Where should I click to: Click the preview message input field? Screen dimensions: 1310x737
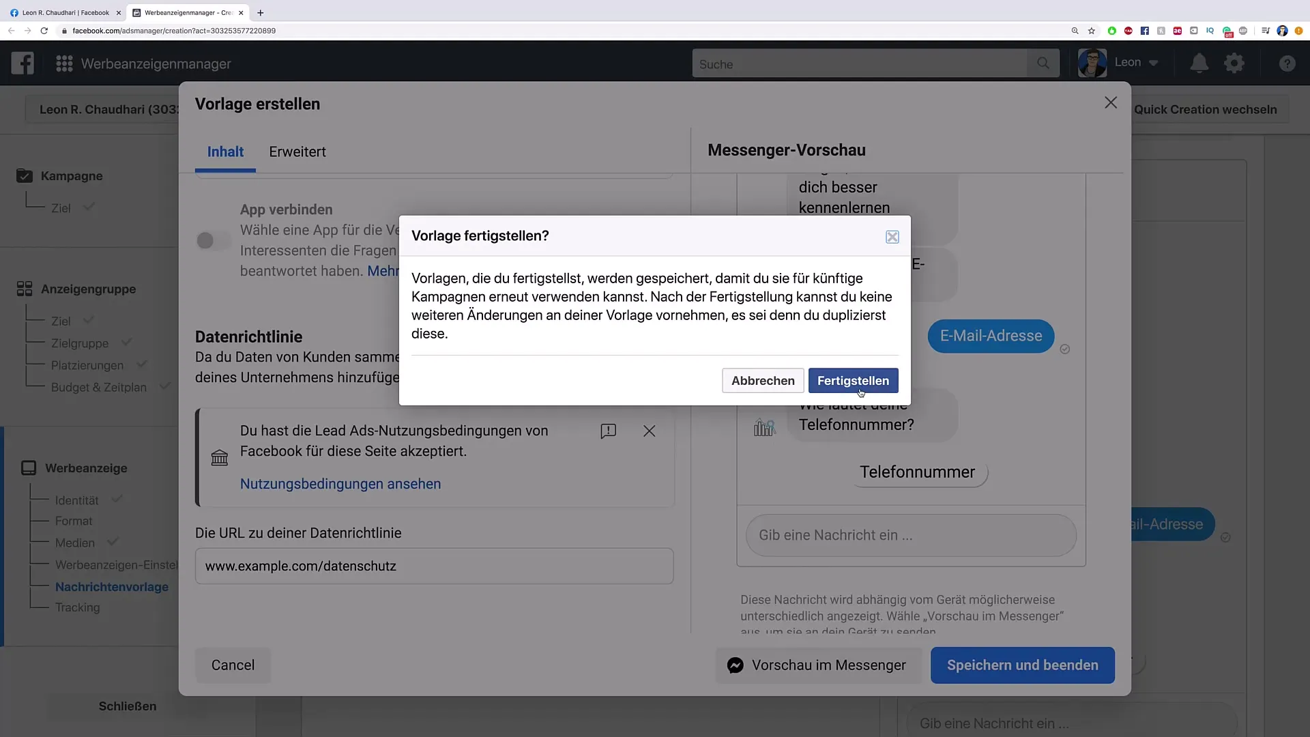tap(911, 536)
